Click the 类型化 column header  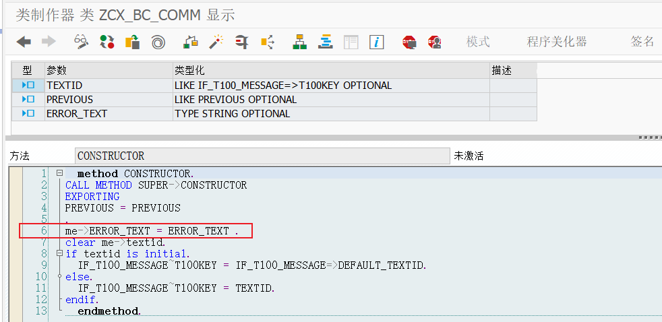point(332,71)
